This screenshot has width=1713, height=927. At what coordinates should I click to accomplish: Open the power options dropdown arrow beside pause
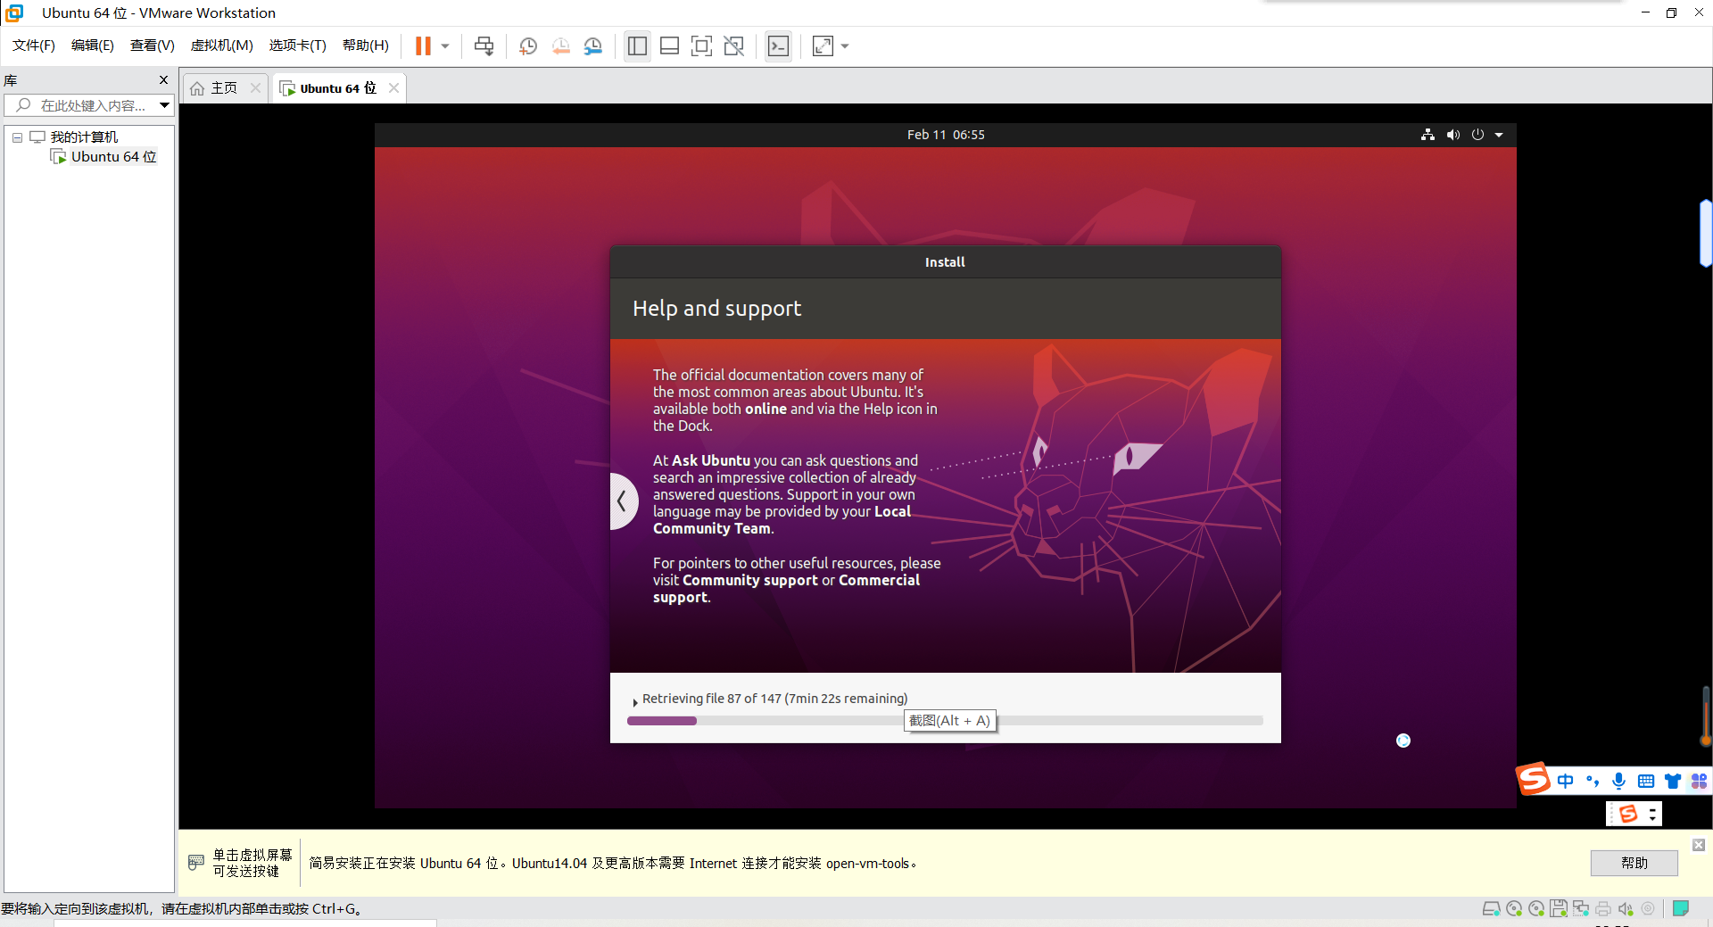pyautogui.click(x=445, y=46)
